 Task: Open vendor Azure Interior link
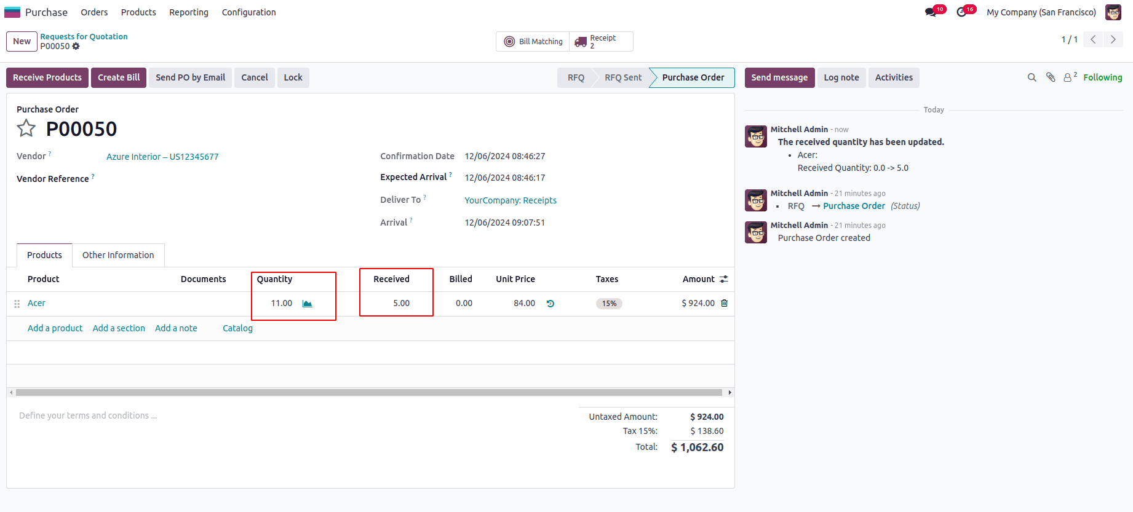tap(162, 157)
